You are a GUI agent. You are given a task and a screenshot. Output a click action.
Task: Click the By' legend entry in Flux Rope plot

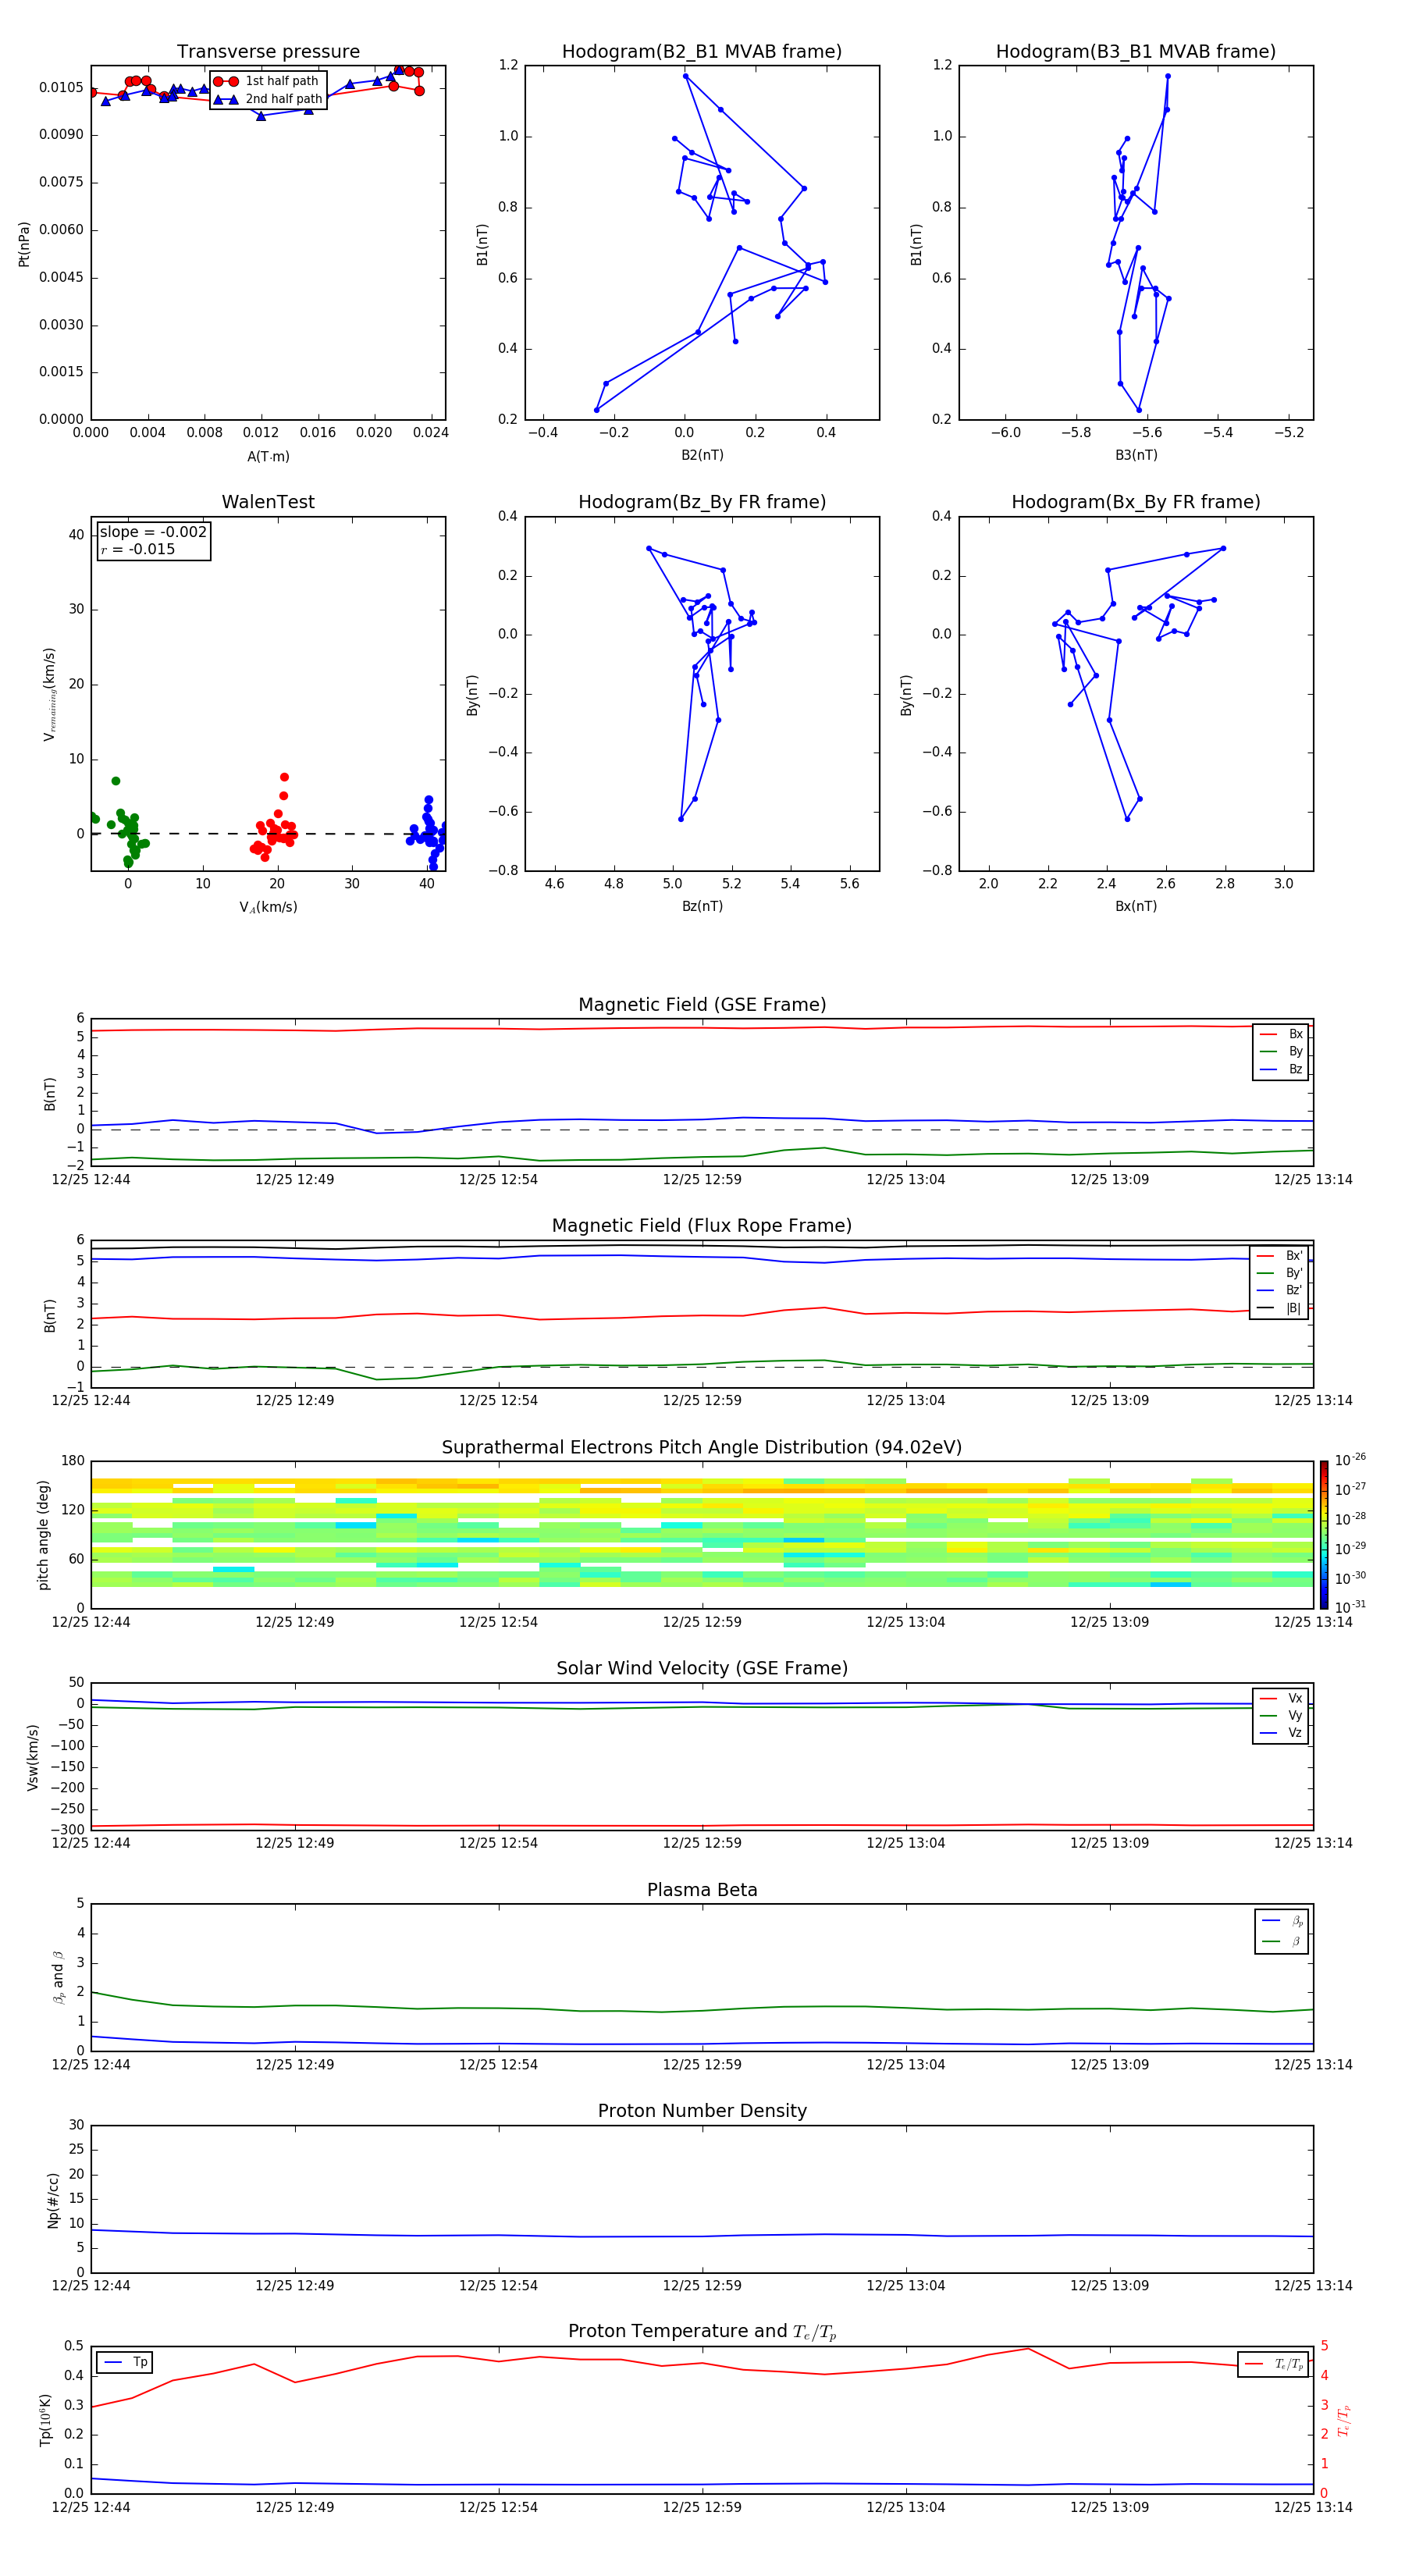[x=1280, y=1273]
